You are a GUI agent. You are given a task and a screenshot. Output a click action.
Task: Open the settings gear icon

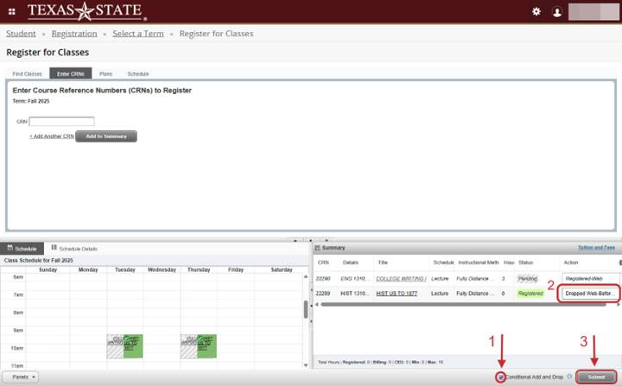click(536, 12)
